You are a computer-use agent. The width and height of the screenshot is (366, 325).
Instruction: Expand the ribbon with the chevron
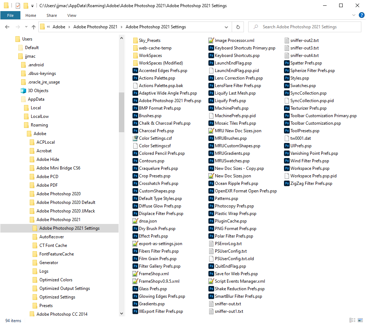pos(353,15)
